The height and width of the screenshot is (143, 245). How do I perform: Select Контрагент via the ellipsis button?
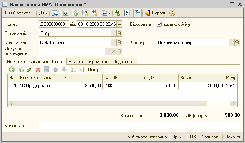click(x=114, y=42)
